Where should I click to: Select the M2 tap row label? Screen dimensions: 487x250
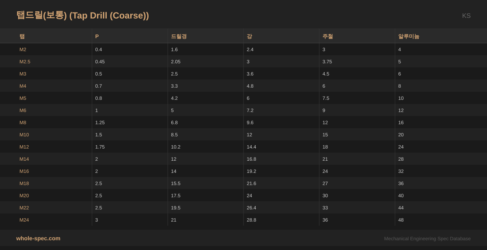(x=23, y=50)
